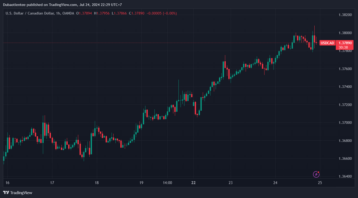This screenshot has width=358, height=198.
Task: Click the open value O1.37894
Action: (x=84, y=13)
